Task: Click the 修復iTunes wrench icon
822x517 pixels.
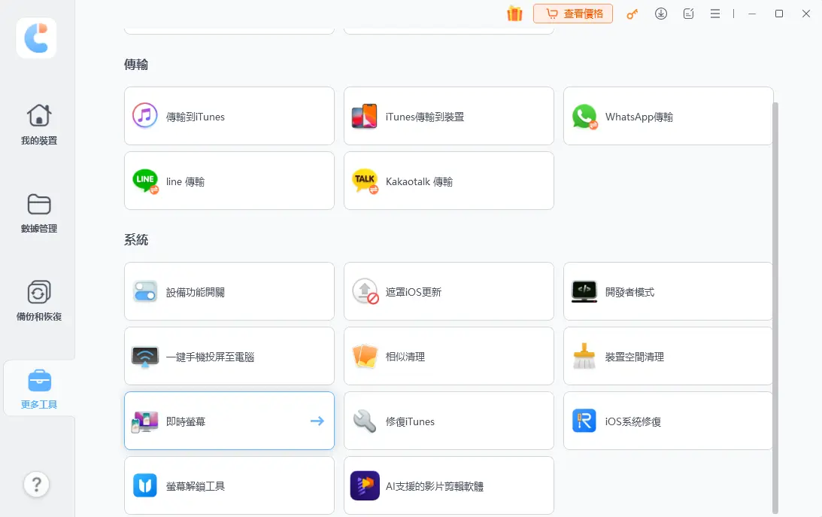Action: (x=365, y=421)
